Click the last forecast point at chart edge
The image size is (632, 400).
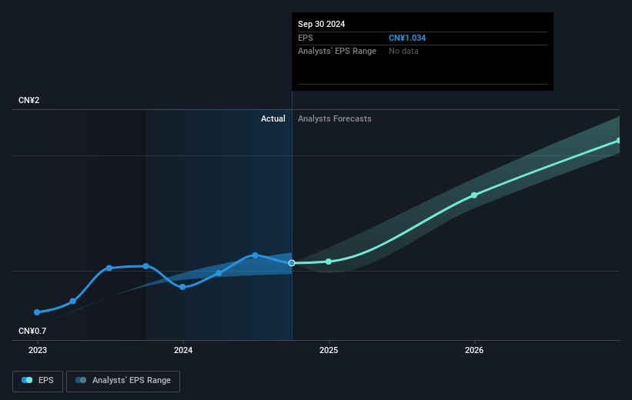[619, 141]
